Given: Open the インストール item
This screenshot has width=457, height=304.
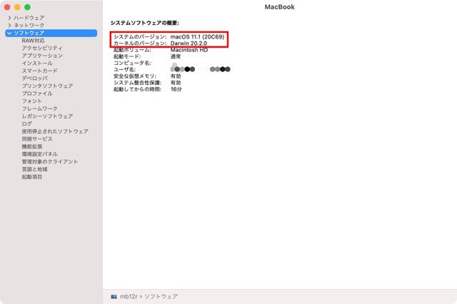Looking at the screenshot, I should (x=37, y=64).
